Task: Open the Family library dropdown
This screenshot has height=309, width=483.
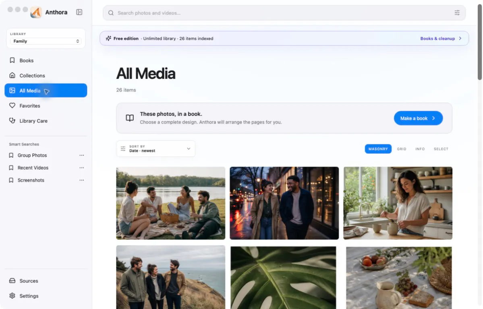Action: click(x=46, y=41)
